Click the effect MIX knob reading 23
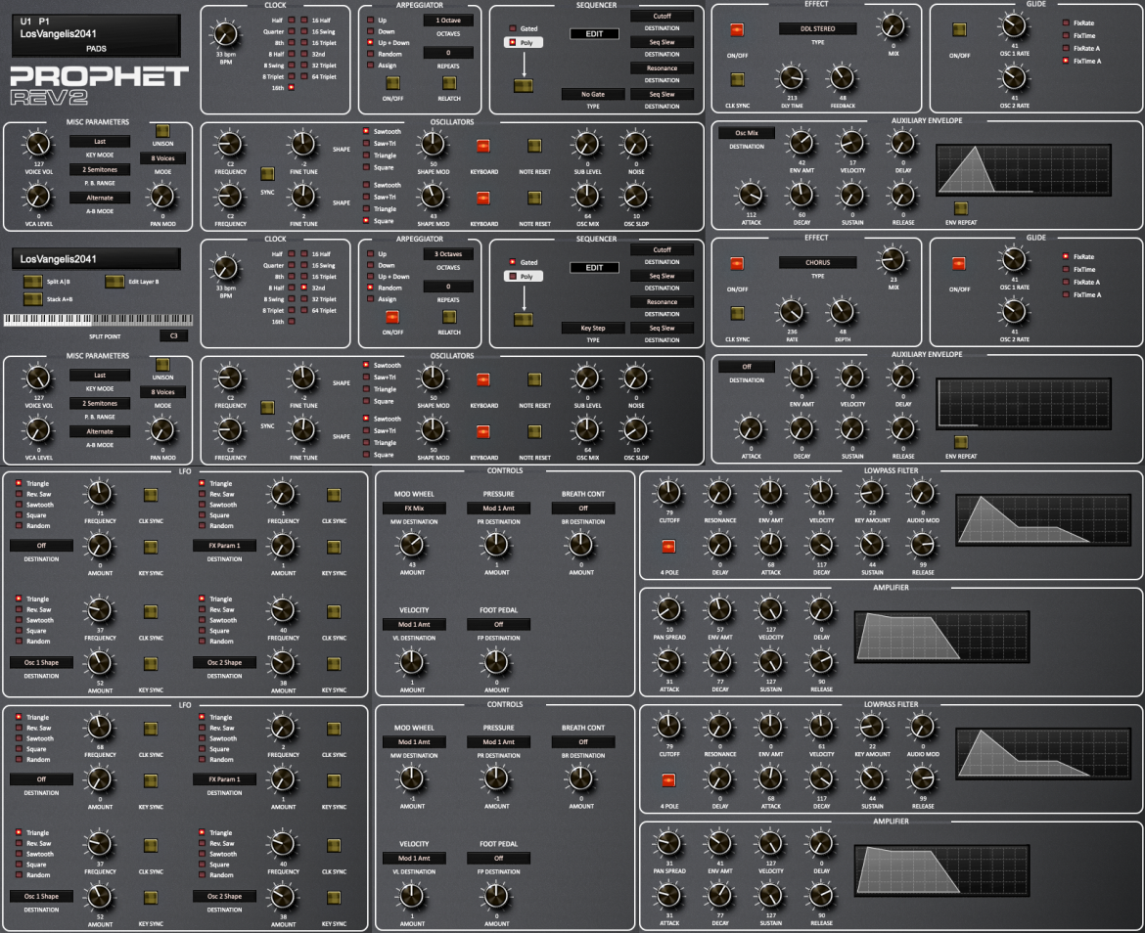This screenshot has width=1145, height=933. 893,260
